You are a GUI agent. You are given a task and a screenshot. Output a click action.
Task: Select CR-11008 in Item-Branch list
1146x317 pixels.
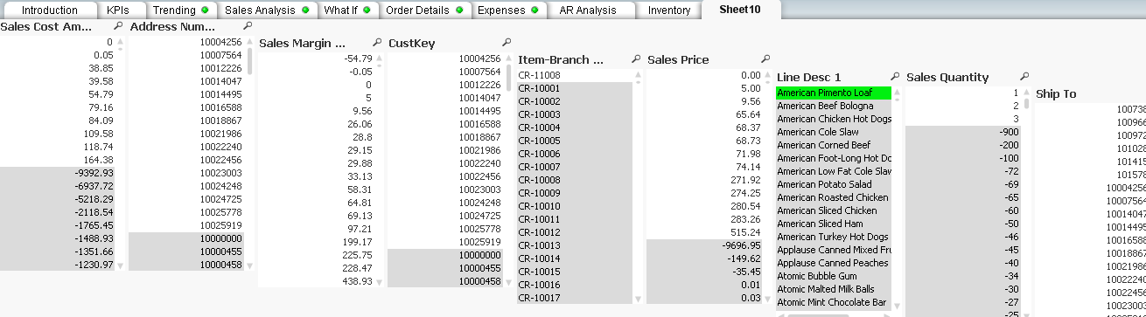[574, 75]
